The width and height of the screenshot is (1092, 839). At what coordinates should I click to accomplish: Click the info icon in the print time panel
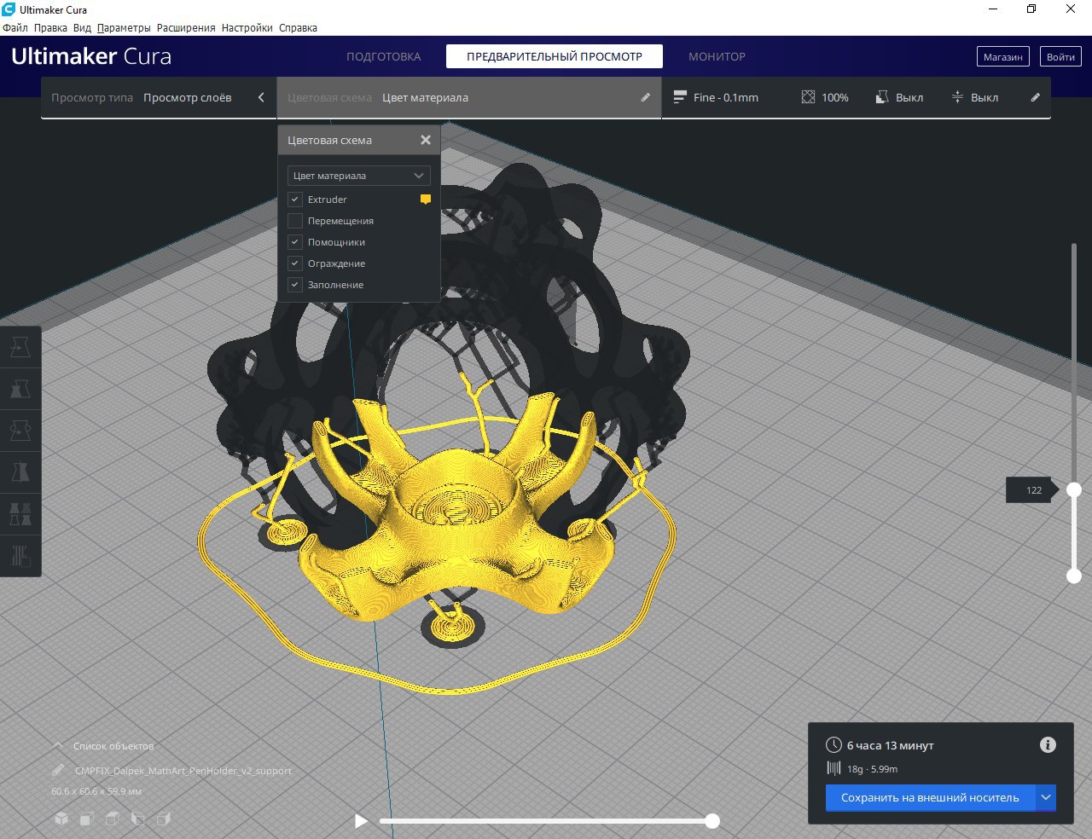coord(1048,745)
